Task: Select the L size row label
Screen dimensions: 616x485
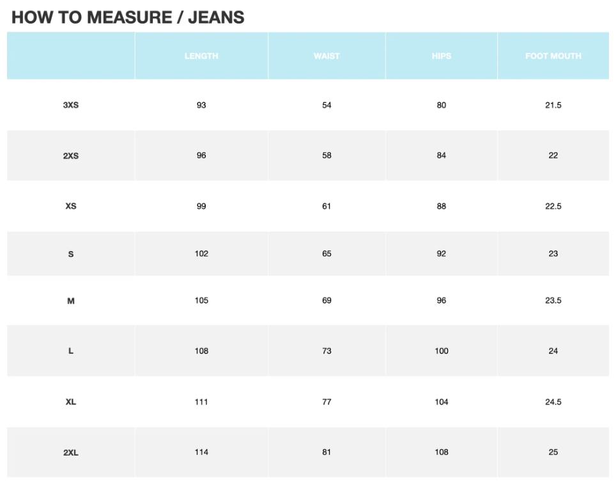Action: click(x=71, y=351)
